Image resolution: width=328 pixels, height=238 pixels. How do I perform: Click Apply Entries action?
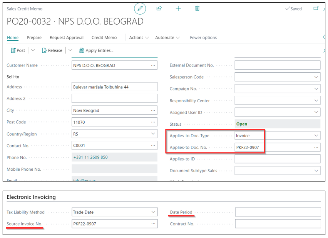tap(96, 50)
